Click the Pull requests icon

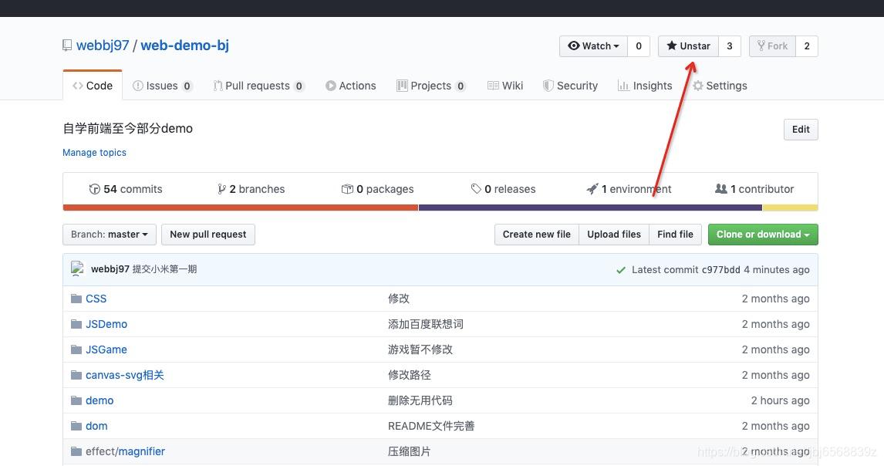218,86
